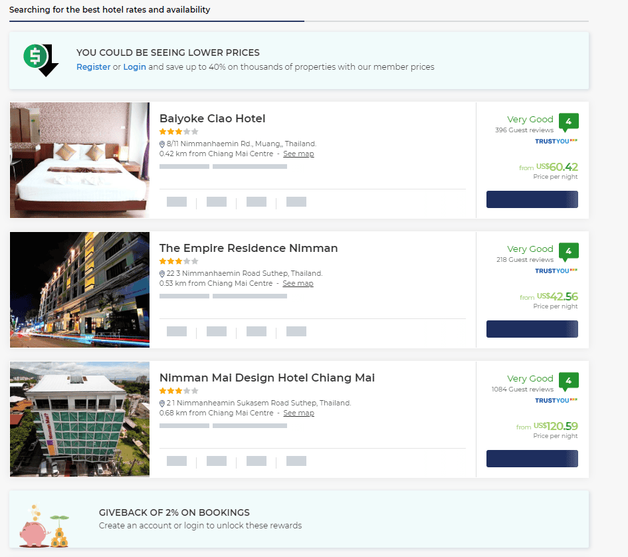Click the '1084 Guest reviews' text

pyautogui.click(x=522, y=390)
